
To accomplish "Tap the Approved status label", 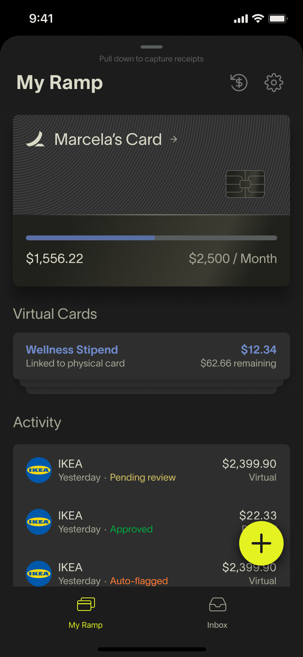I will pos(131,529).
